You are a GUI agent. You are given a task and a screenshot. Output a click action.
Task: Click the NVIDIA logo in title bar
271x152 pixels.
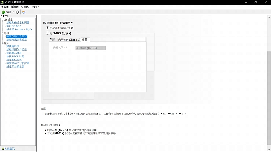2,2
